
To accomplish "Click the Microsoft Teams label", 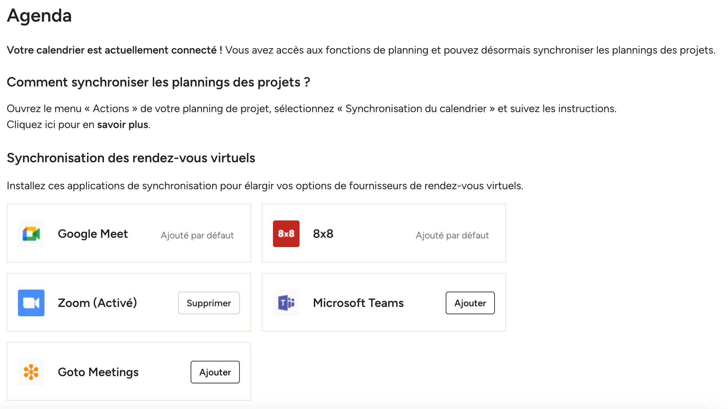I will 358,303.
